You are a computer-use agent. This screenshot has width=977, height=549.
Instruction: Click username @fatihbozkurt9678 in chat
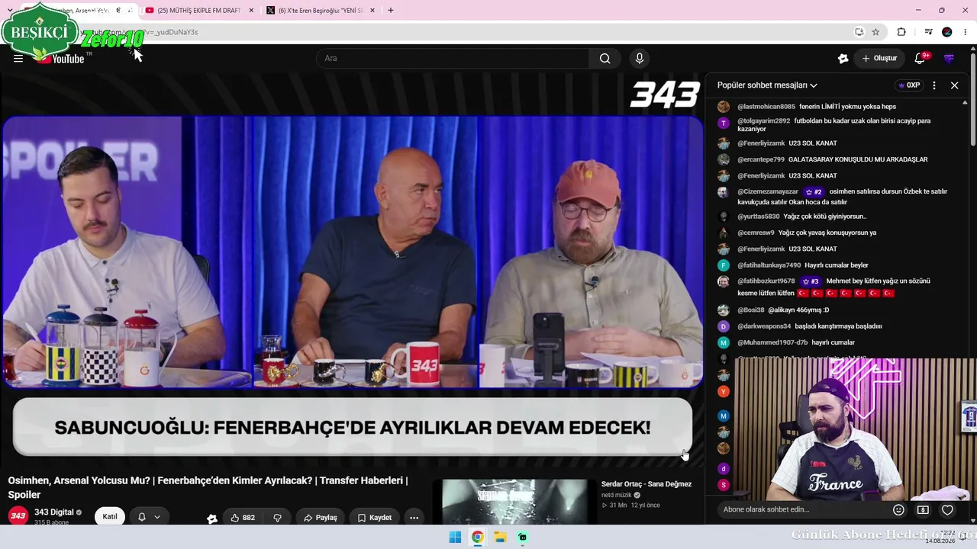tap(766, 281)
